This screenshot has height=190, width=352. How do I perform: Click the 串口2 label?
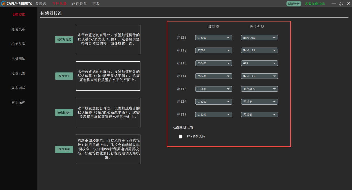point(182,50)
